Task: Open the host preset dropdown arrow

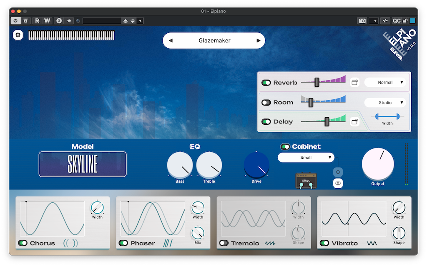Action: point(140,21)
